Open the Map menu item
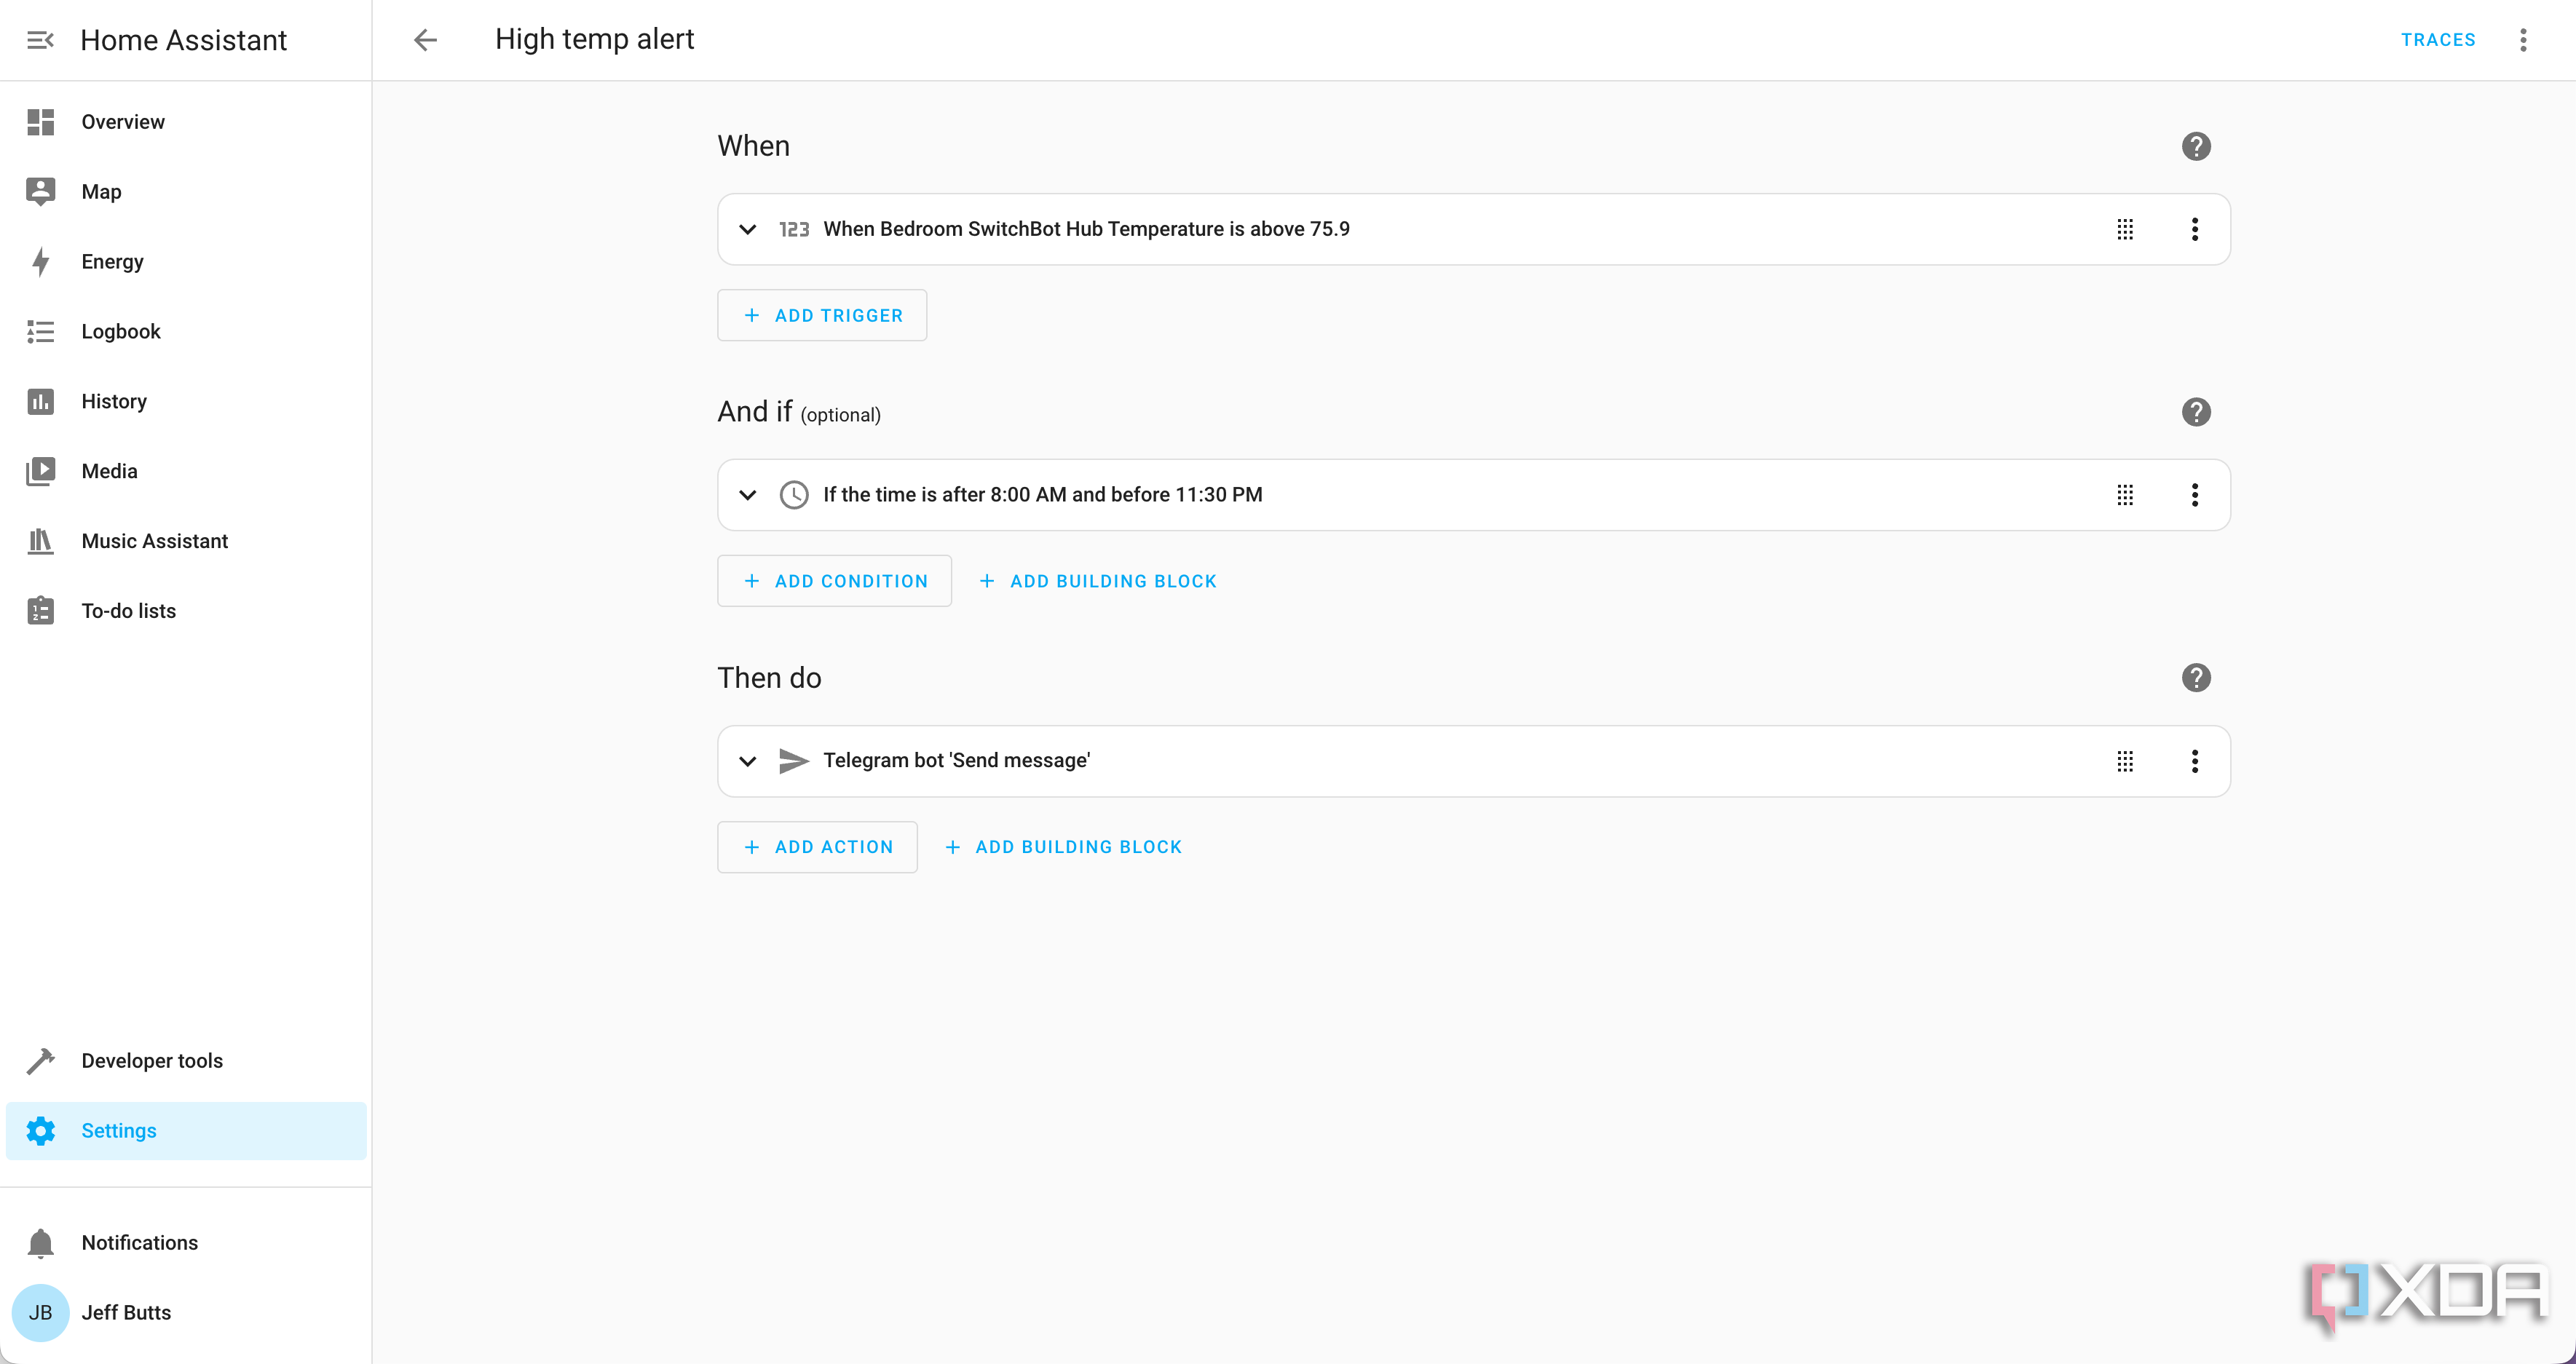Screen dimensions: 2576x1364 pos(186,192)
